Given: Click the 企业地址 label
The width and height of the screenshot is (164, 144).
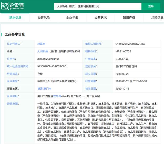Looking at the screenshot, I should pos(13,96).
